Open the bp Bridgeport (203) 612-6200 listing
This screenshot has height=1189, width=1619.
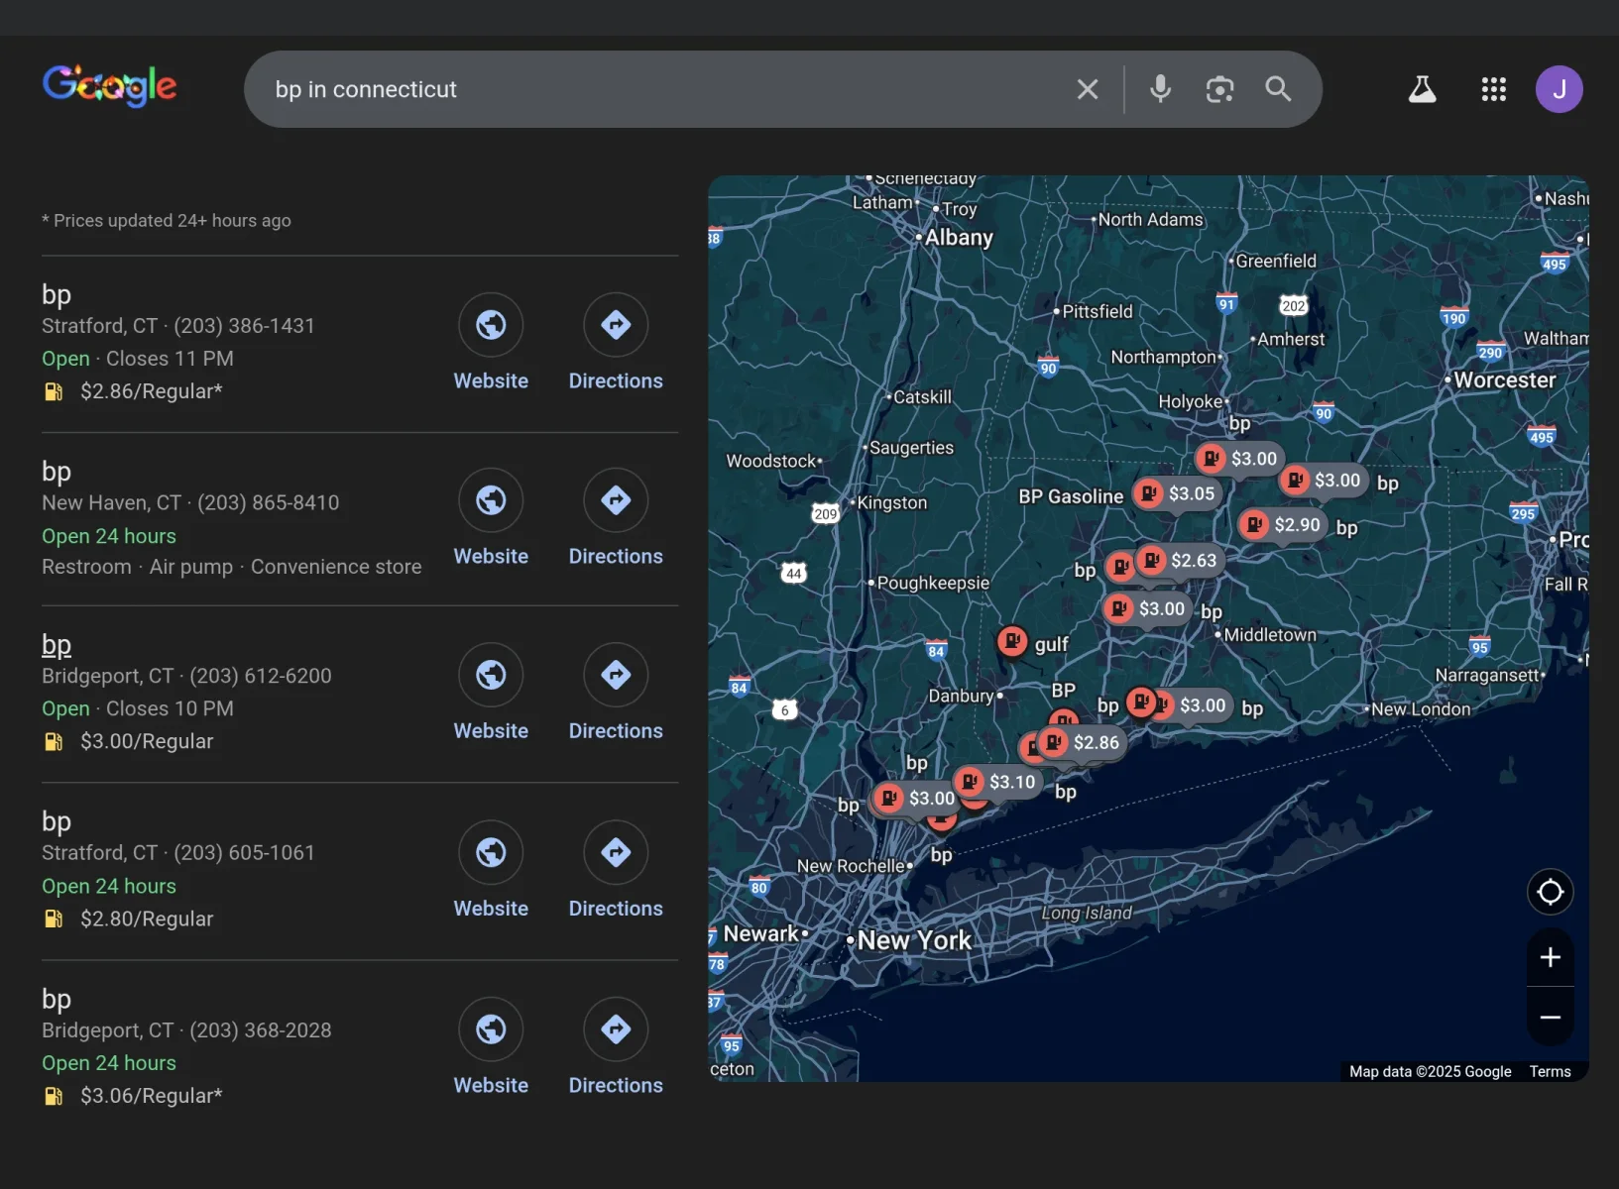(57, 645)
